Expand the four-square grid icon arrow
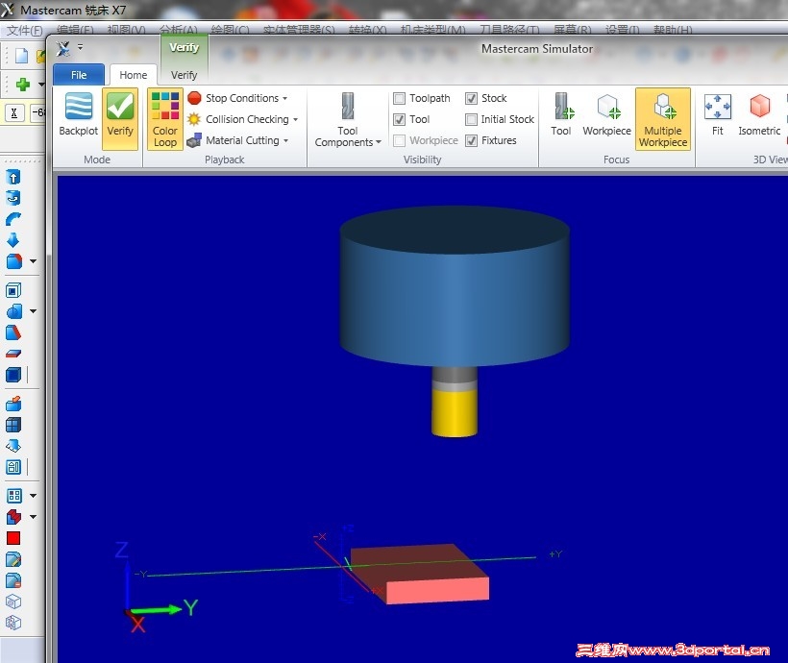The height and width of the screenshot is (663, 788). click(x=34, y=496)
